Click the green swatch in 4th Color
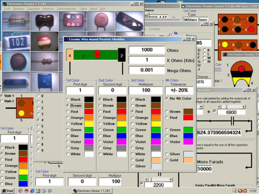The image size is (259, 194). 188,130
